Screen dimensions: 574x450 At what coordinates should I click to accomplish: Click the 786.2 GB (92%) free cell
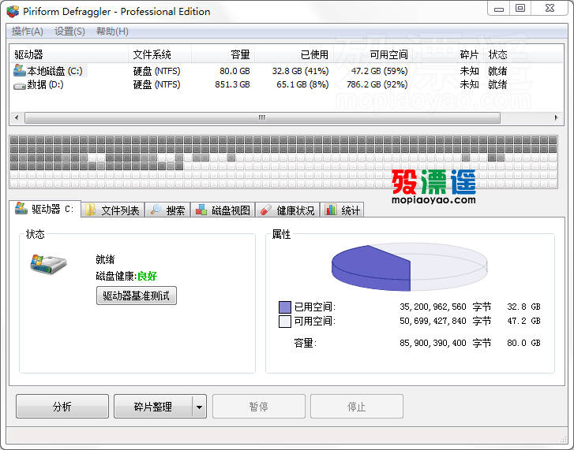[377, 85]
